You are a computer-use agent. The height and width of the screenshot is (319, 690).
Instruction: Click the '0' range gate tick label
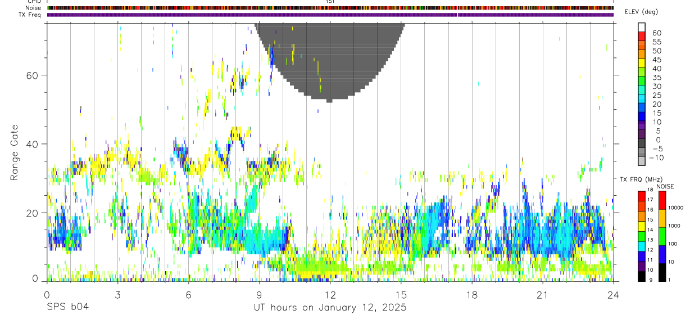(34, 279)
